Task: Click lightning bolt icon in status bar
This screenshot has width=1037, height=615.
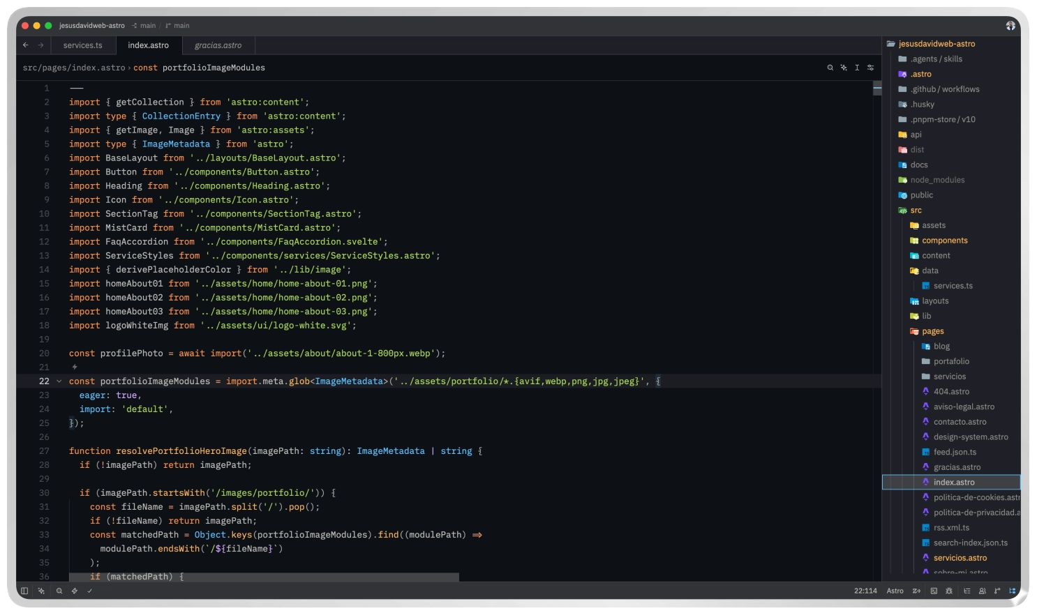Action: pos(74,591)
